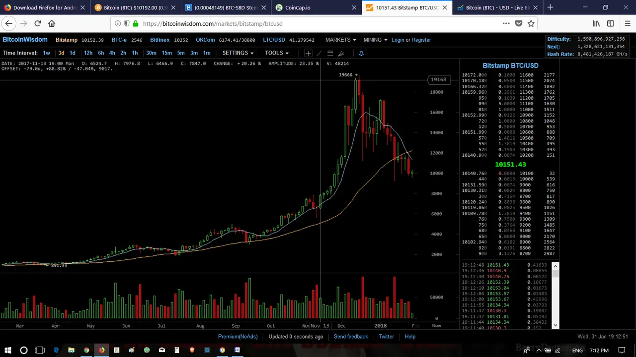Image resolution: width=636 pixels, height=357 pixels.
Task: Select the crosshair drawing tool
Action: [308, 53]
